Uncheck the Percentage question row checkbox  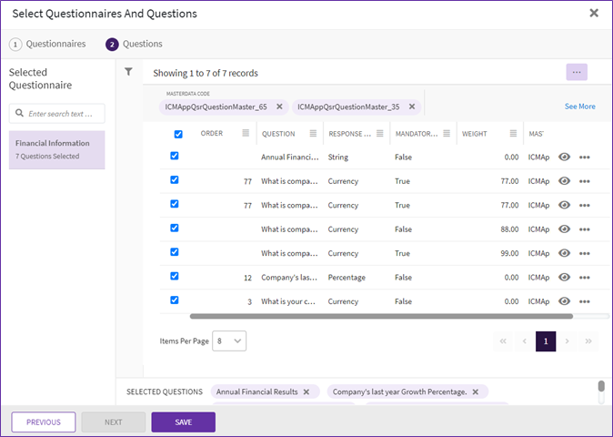[175, 276]
